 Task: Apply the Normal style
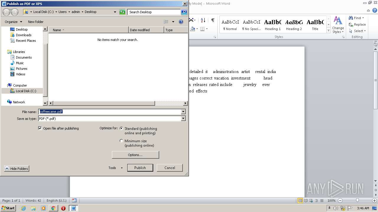point(230,25)
